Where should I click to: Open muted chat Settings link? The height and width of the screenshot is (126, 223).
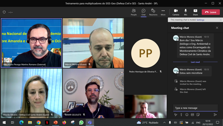click(x=200, y=20)
